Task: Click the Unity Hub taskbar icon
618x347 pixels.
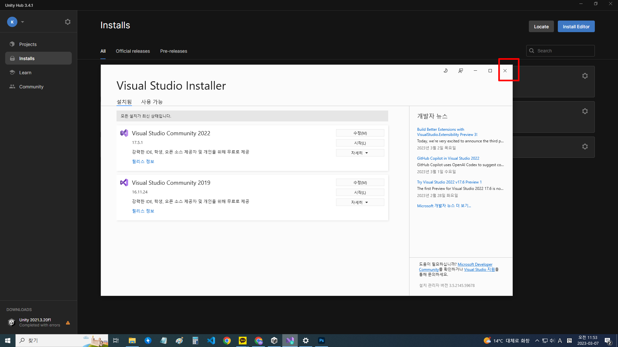Action: (274, 341)
